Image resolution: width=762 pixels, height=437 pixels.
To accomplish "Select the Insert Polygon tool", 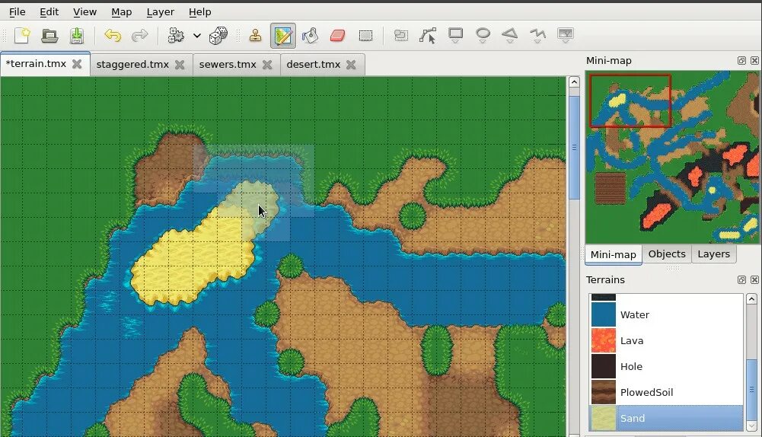I will coord(510,36).
